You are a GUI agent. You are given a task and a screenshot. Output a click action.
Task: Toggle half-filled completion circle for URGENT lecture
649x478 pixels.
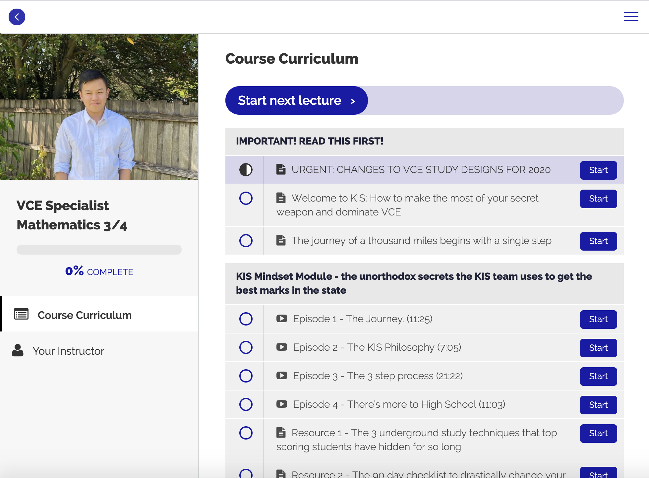[246, 170]
